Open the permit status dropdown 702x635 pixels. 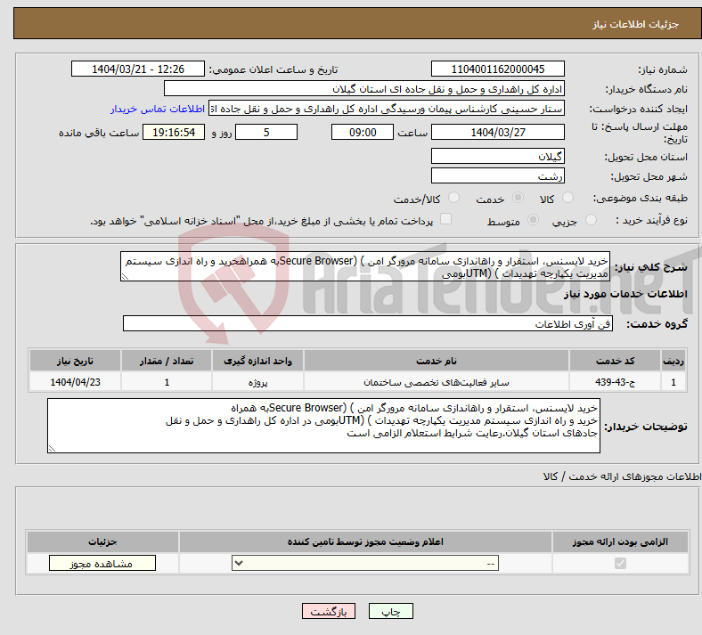point(365,563)
